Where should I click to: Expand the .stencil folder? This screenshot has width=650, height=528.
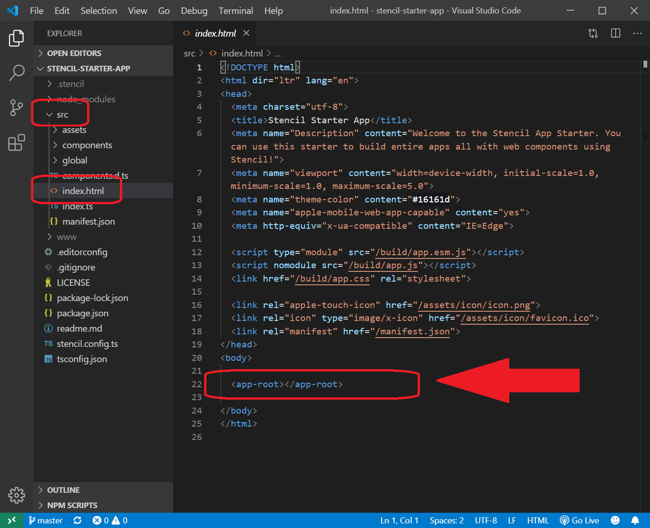103,84
